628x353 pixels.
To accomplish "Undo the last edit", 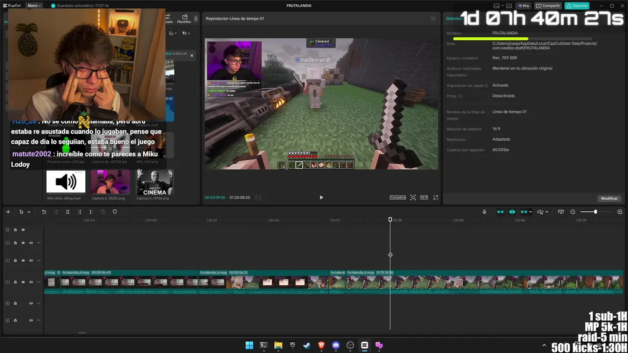I will coord(44,212).
